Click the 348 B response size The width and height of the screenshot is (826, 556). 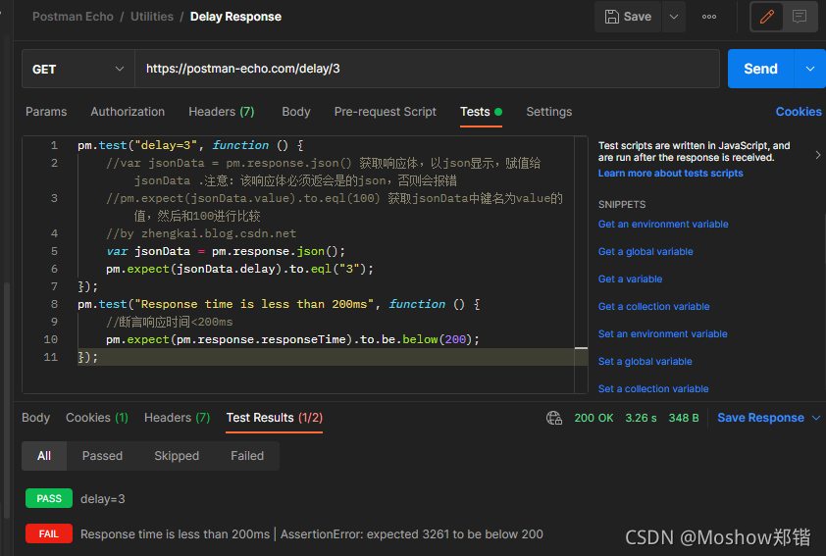[x=683, y=418]
